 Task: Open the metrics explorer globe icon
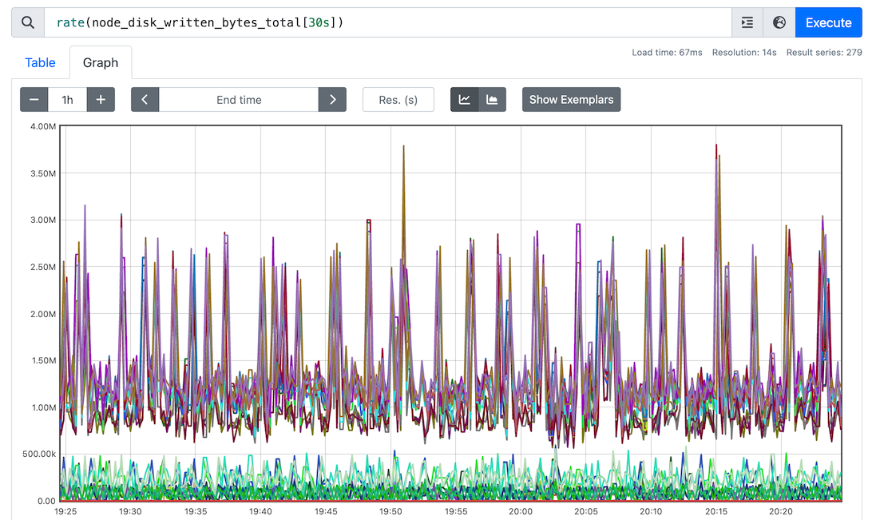[x=779, y=22]
